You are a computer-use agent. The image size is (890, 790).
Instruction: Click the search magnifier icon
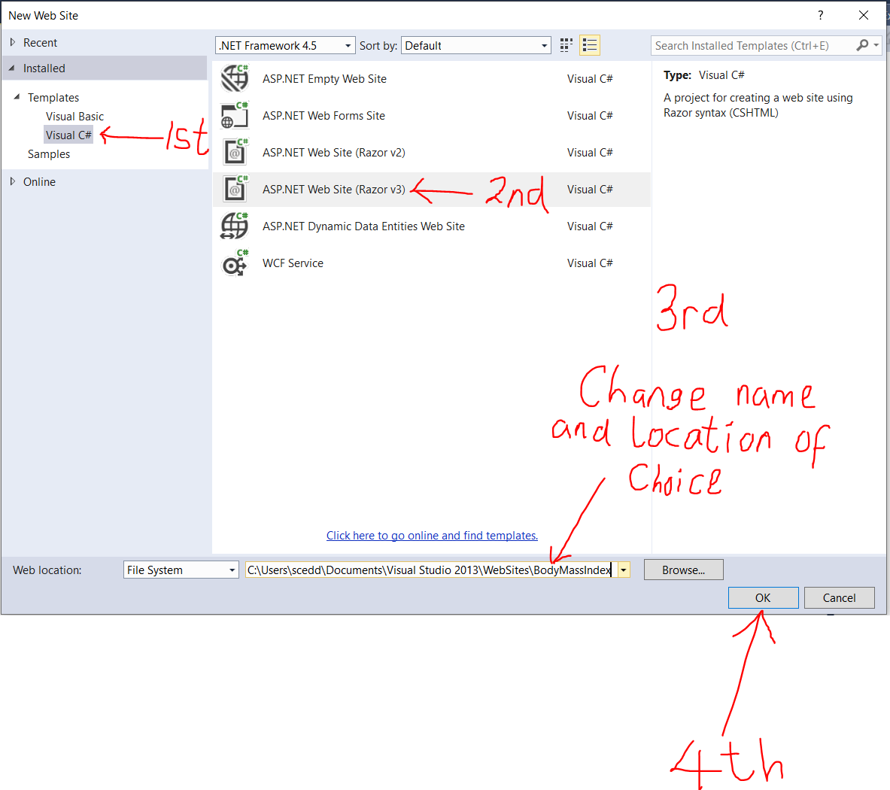click(862, 45)
